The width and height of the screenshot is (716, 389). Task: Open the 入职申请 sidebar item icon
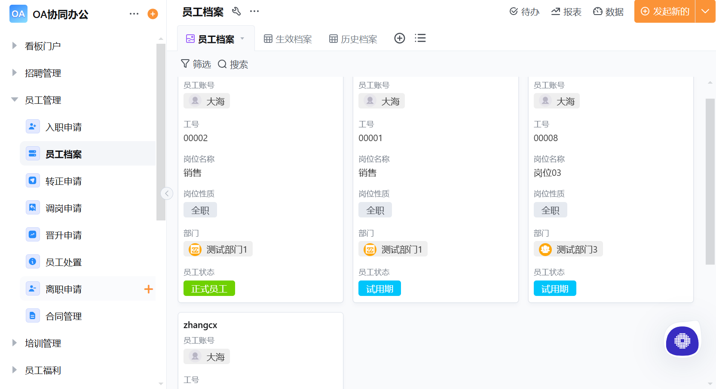[33, 126]
